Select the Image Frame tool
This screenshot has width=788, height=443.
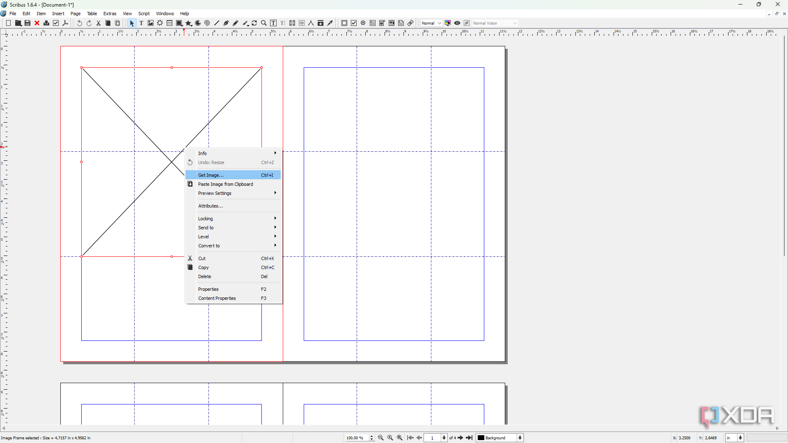151,23
